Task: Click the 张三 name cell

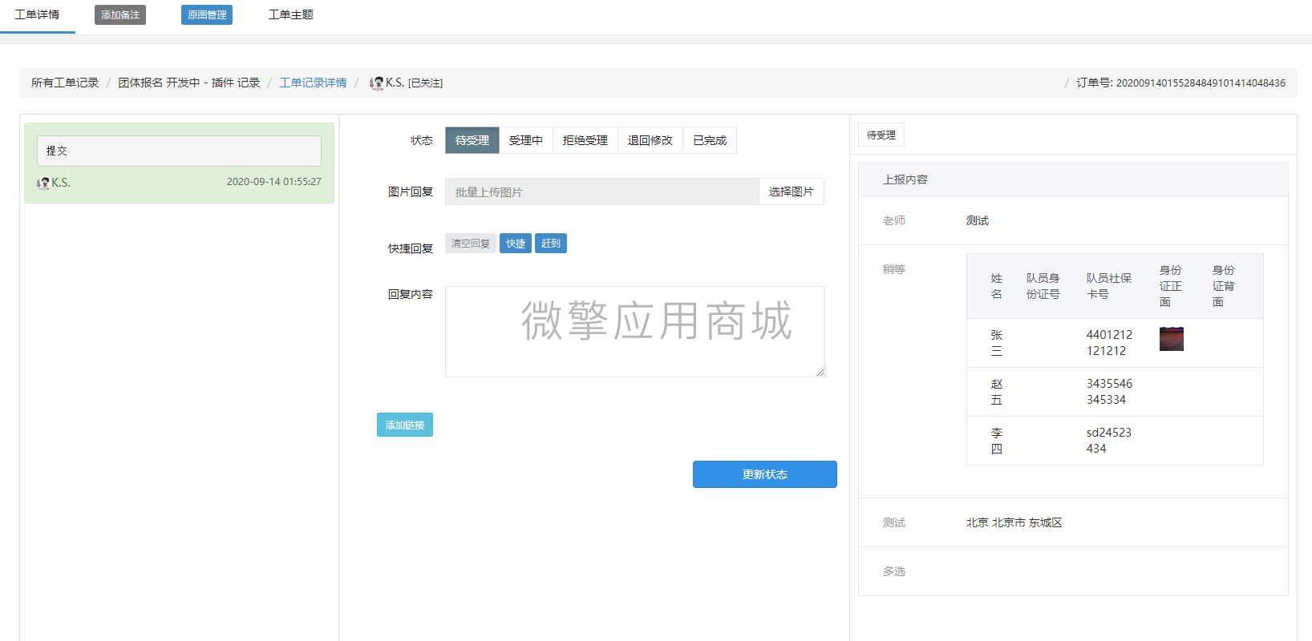Action: (x=997, y=343)
